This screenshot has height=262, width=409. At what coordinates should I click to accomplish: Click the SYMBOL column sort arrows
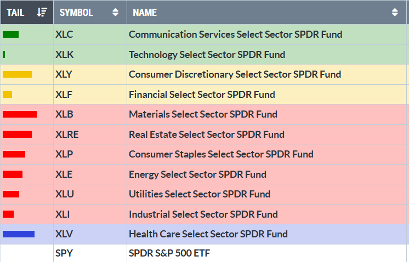pyautogui.click(x=115, y=12)
